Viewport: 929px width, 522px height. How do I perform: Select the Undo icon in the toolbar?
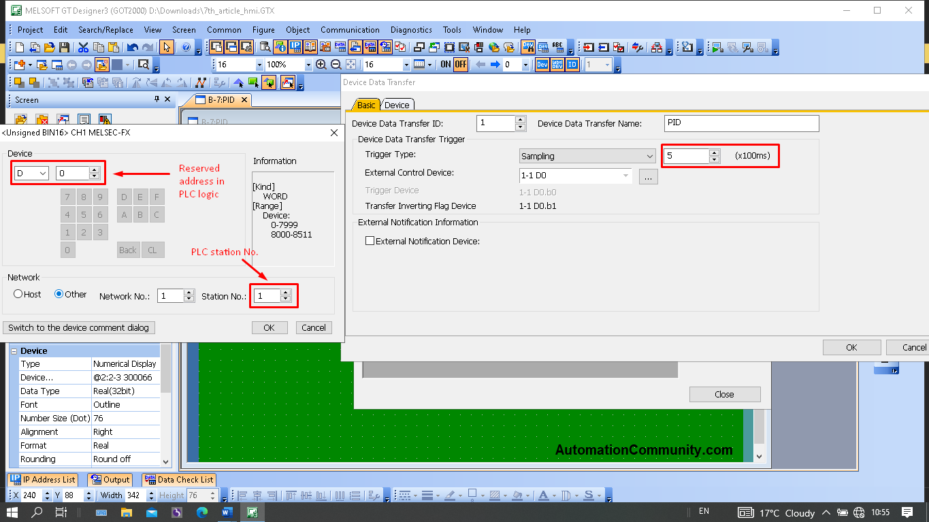coord(133,48)
